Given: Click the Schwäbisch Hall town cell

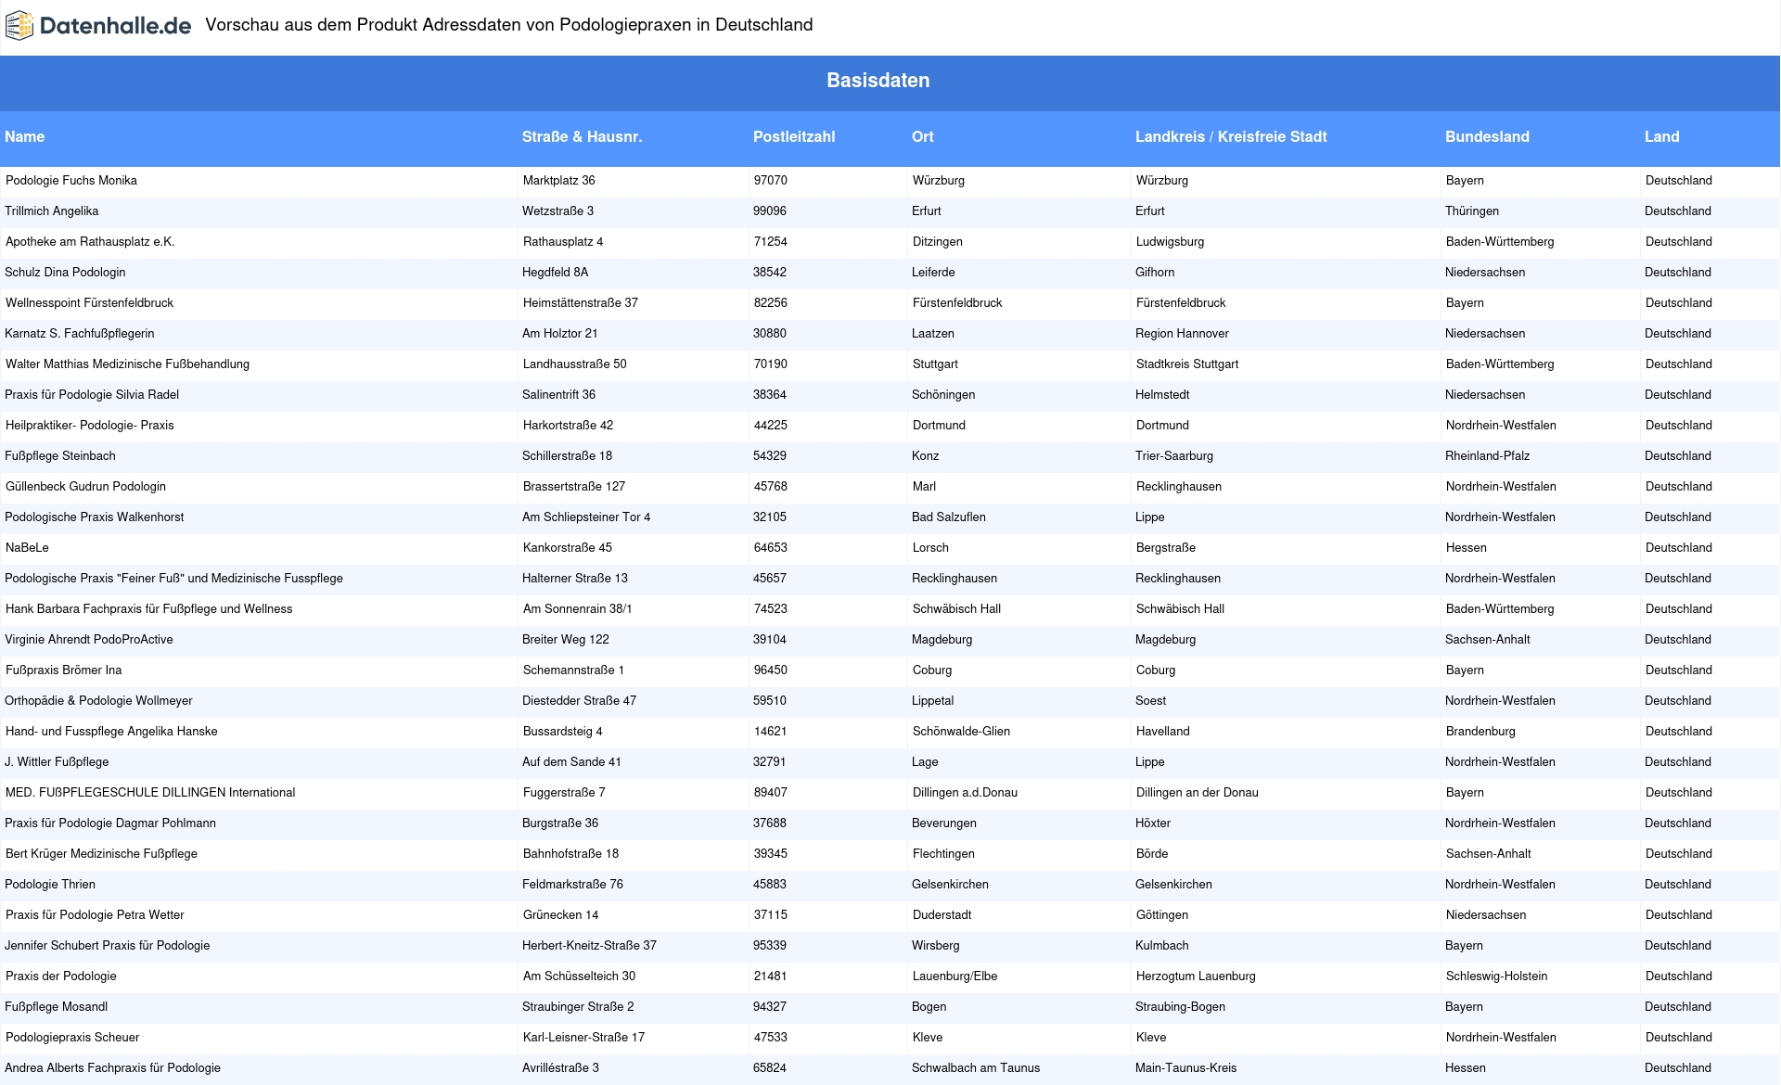Looking at the screenshot, I should pyautogui.click(x=955, y=609).
